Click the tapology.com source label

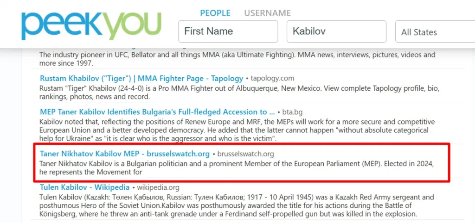272,79
